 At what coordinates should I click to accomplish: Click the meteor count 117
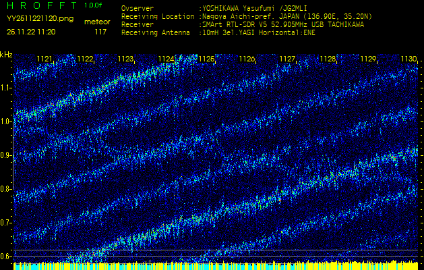coord(100,32)
